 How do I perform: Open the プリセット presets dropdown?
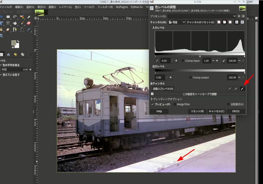point(202,16)
